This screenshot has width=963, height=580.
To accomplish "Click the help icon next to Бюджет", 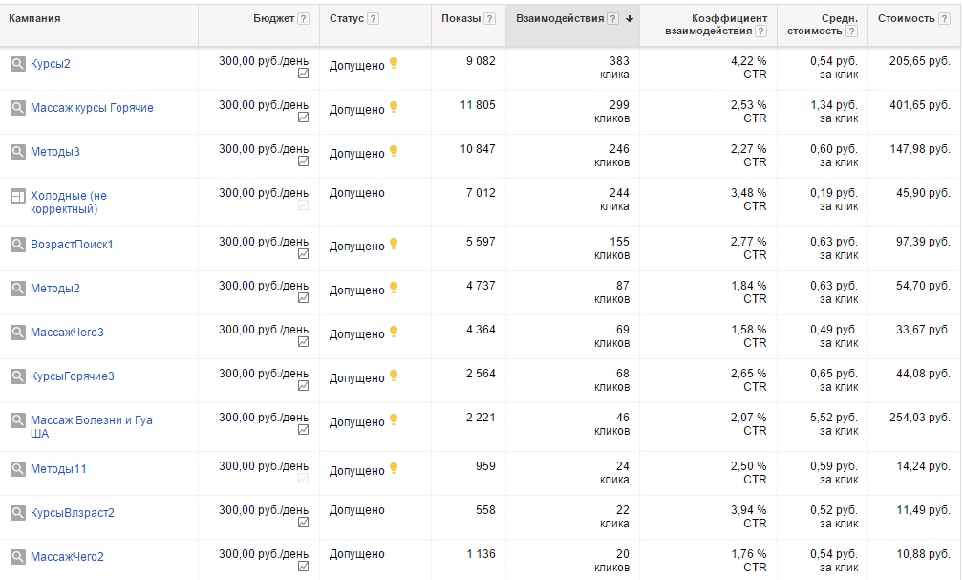I will click(x=304, y=19).
